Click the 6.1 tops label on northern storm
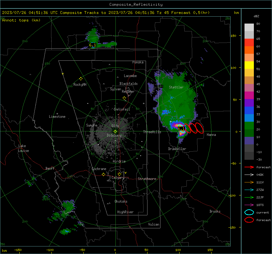Image resolution: width=272 pixels, height=254 pixels. click(92, 45)
